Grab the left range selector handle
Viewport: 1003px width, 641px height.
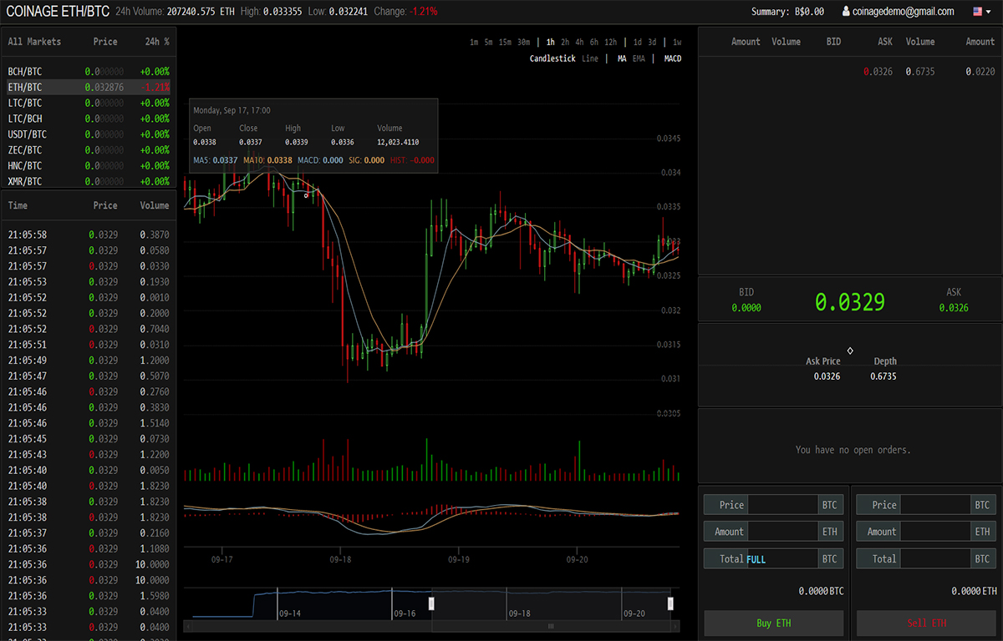[x=431, y=603]
